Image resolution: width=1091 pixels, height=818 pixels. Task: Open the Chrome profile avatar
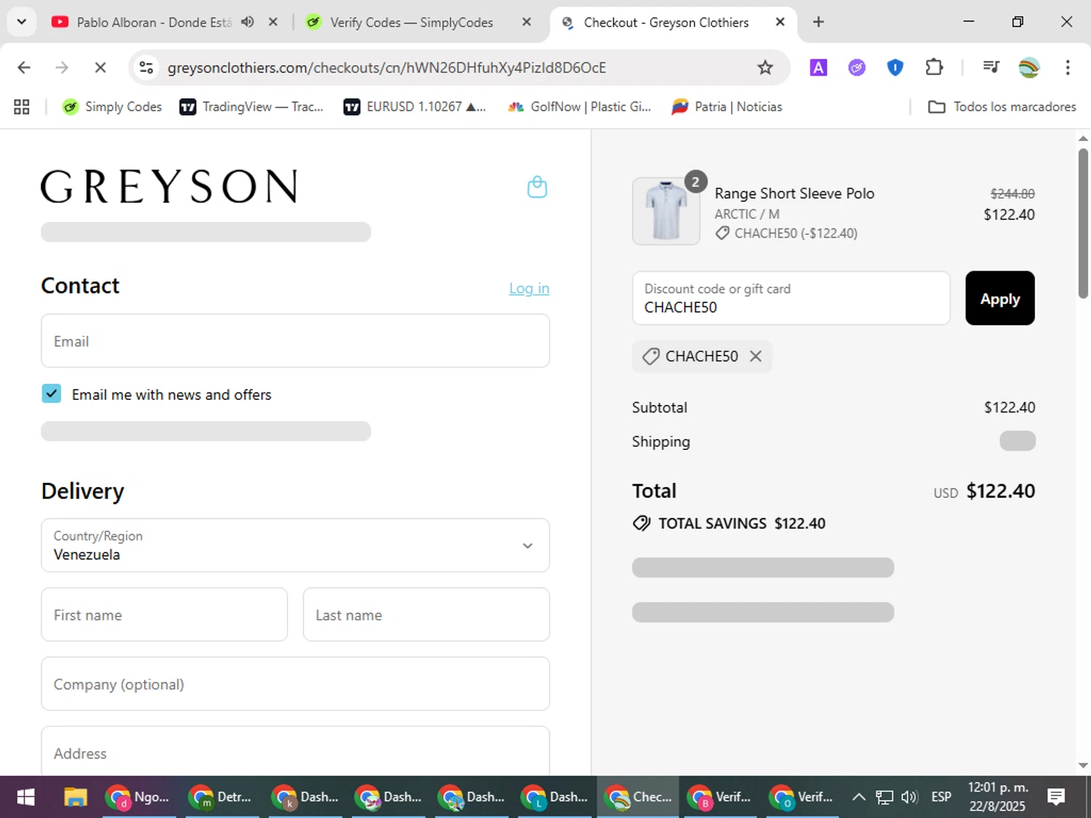coord(1029,68)
